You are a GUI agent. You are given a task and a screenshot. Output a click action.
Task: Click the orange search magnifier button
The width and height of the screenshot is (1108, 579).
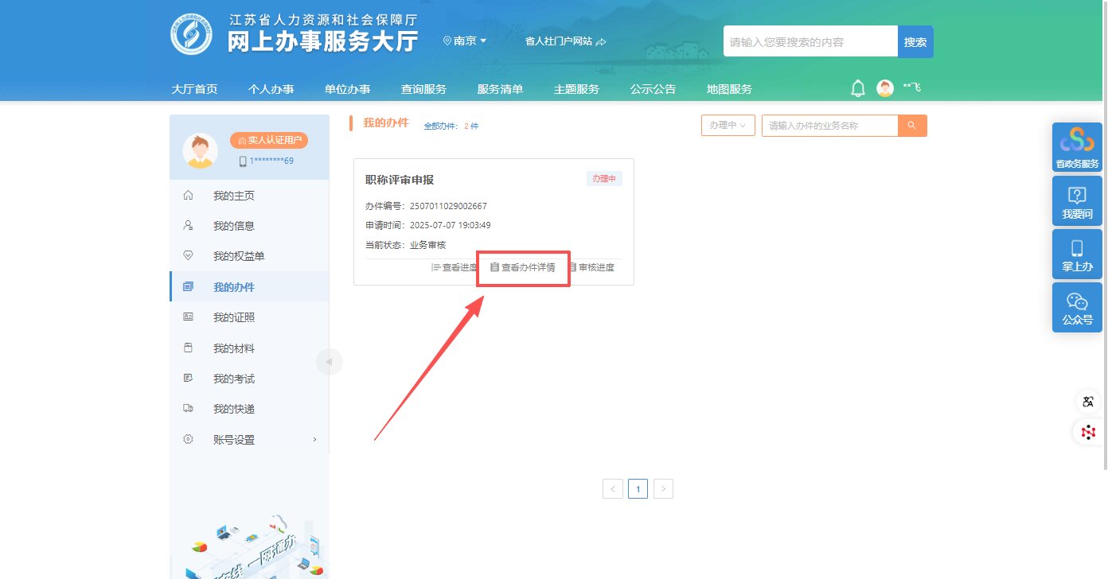coord(912,126)
